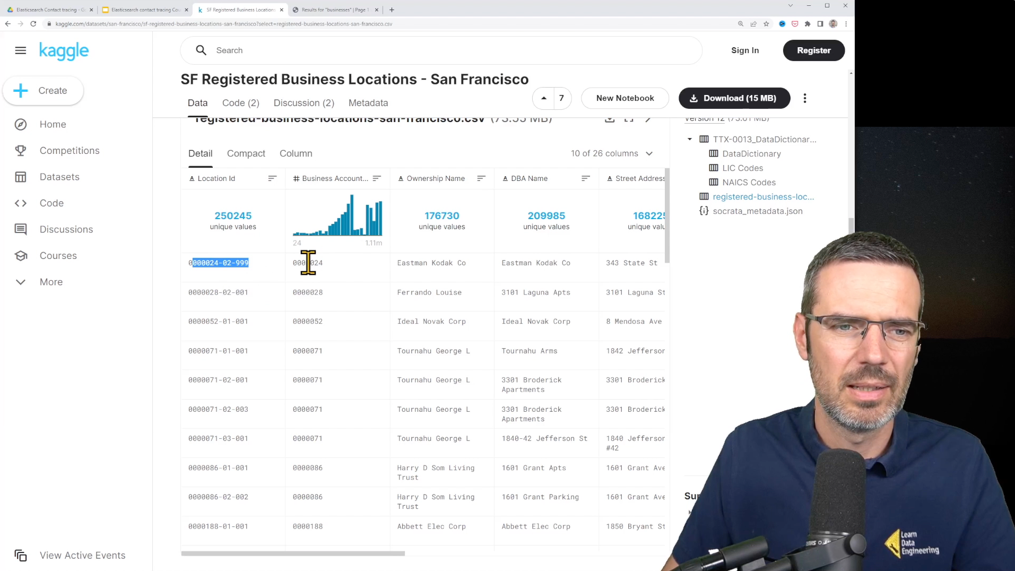Open a new browser tab
This screenshot has height=571, width=1015.
392,10
